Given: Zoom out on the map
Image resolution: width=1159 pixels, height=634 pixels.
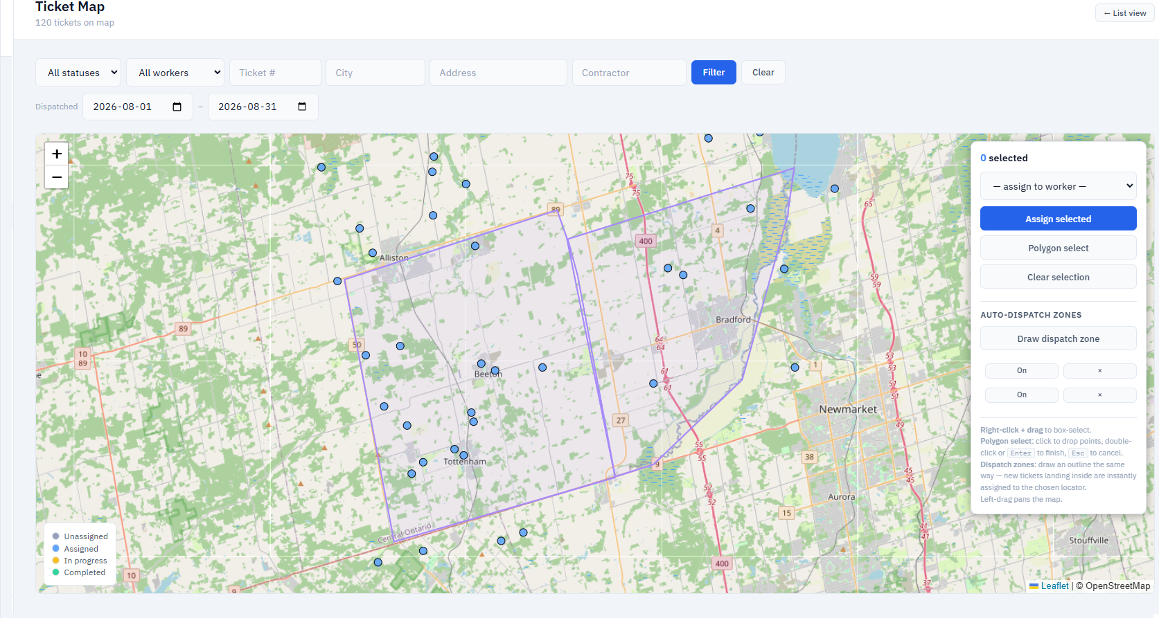Looking at the screenshot, I should (x=57, y=177).
